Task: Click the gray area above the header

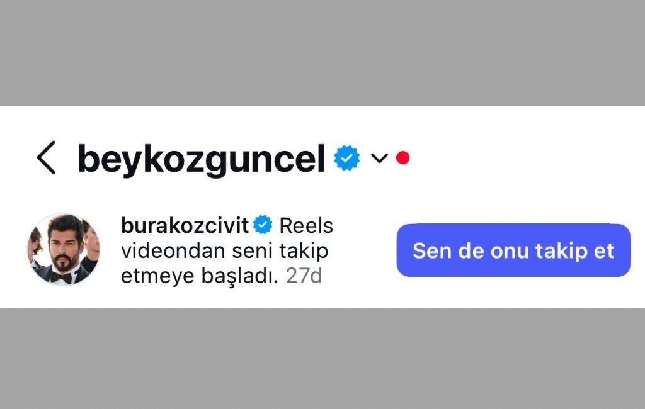Action: tap(322, 53)
